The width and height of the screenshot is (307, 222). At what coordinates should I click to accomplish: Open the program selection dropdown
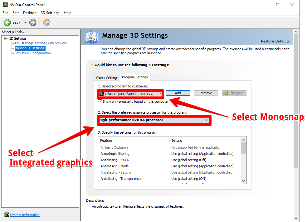(x=130, y=94)
